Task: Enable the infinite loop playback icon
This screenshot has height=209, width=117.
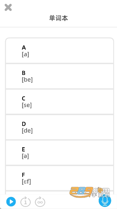Action: (x=40, y=202)
